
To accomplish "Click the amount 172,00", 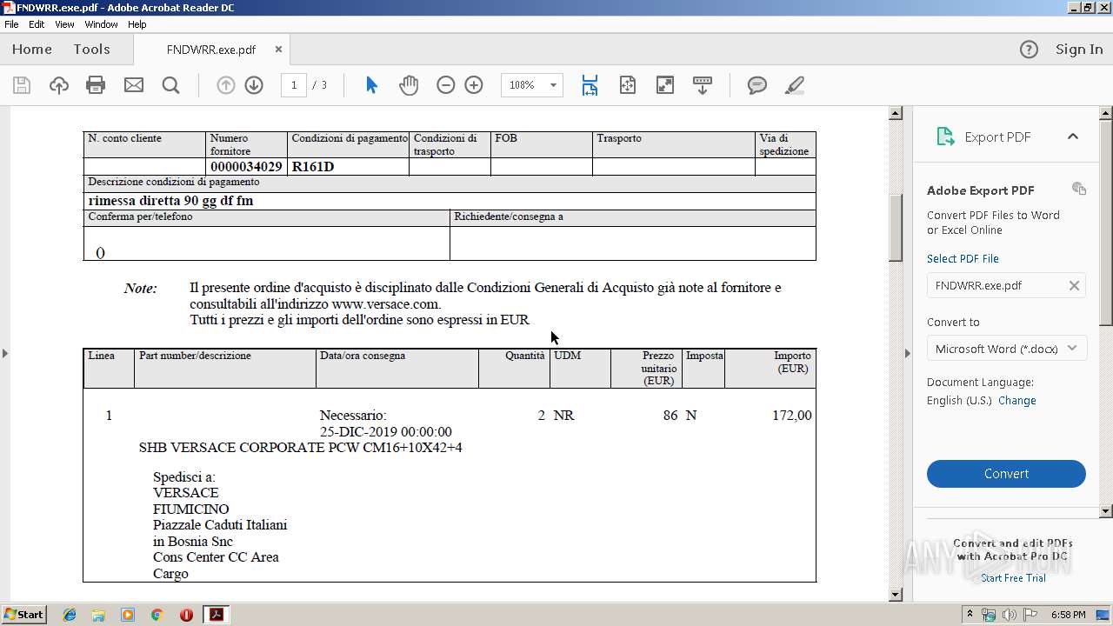I will coord(792,416).
